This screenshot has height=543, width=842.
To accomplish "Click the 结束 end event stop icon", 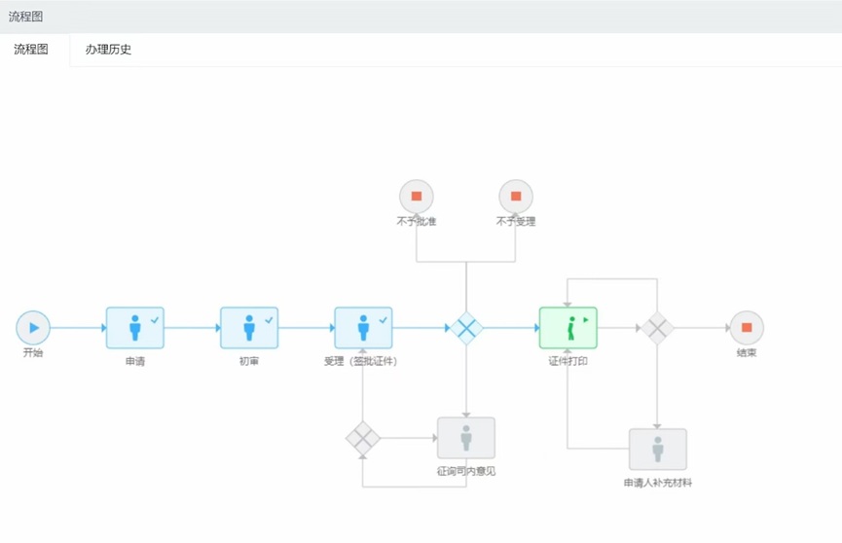I will tap(747, 328).
